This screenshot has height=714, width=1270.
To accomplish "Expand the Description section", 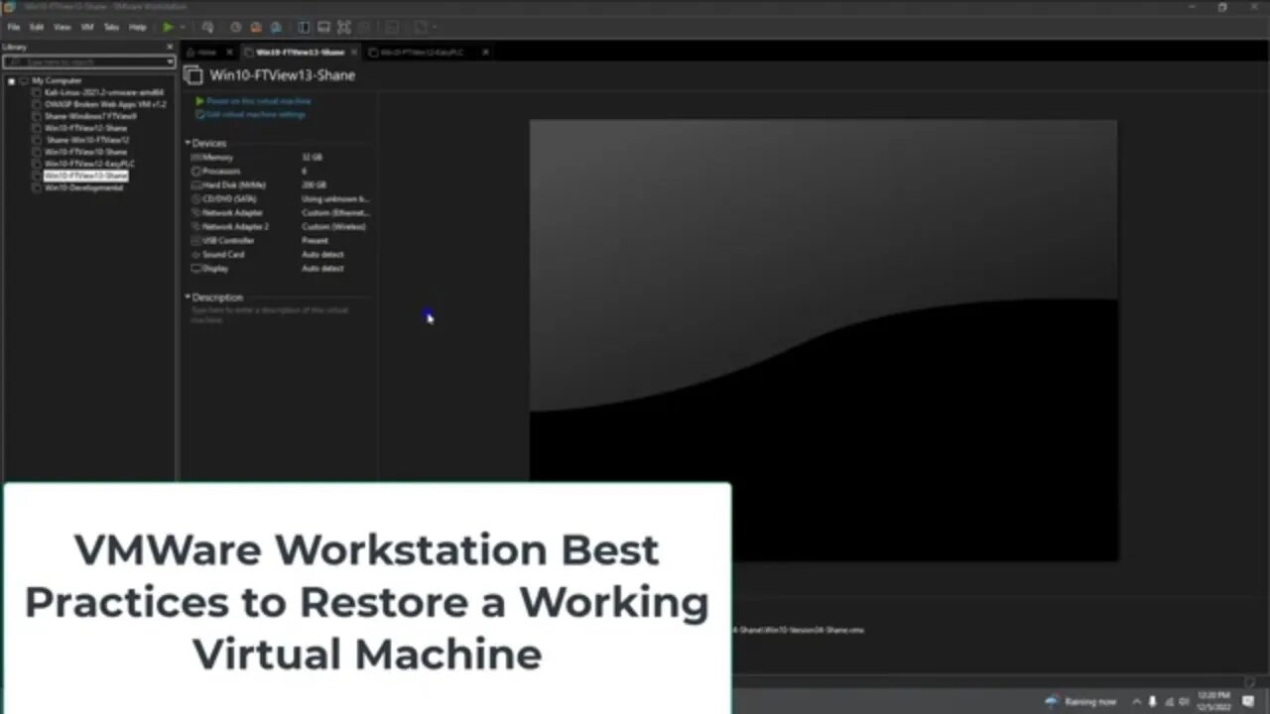I will (188, 297).
